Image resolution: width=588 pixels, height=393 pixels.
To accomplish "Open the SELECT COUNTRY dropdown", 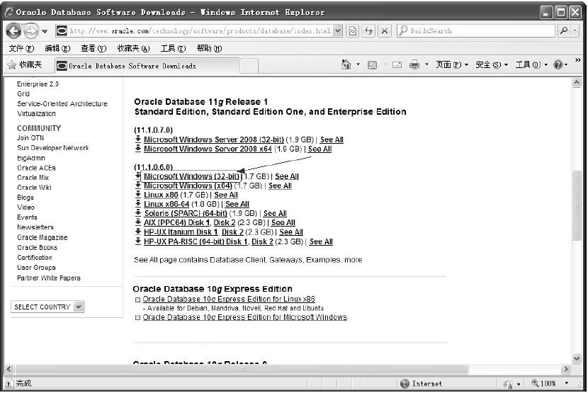I will pyautogui.click(x=47, y=307).
